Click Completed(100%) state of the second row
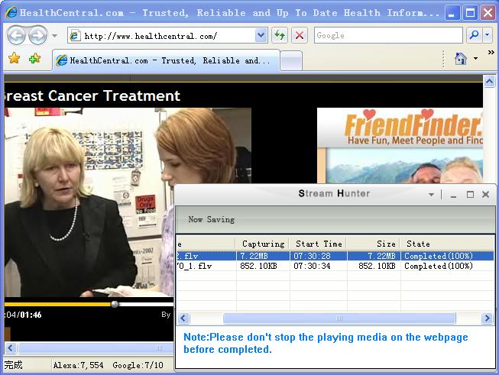499x375 pixels. 439,266
